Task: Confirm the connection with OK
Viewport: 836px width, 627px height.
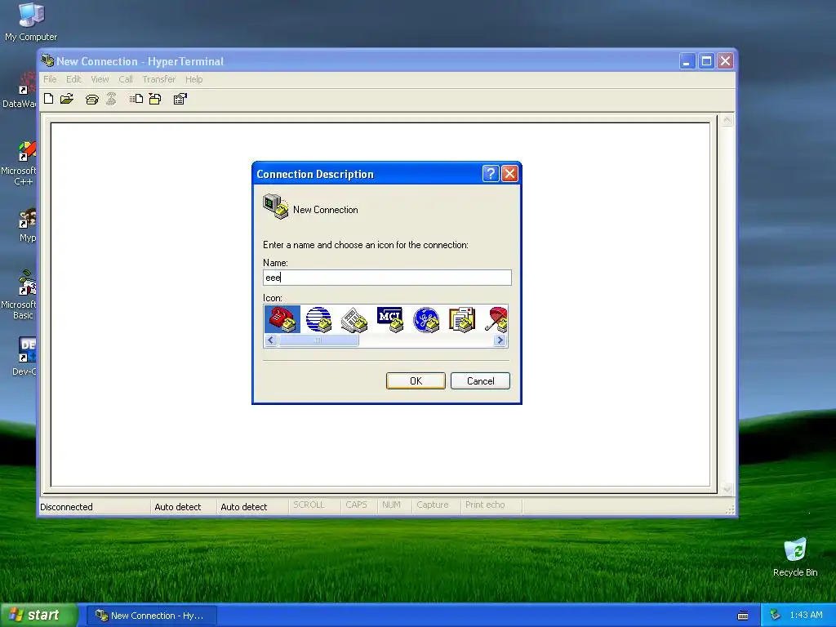Action: click(416, 380)
